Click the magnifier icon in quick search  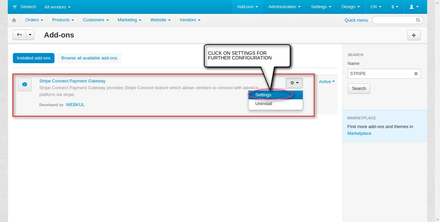point(418,20)
